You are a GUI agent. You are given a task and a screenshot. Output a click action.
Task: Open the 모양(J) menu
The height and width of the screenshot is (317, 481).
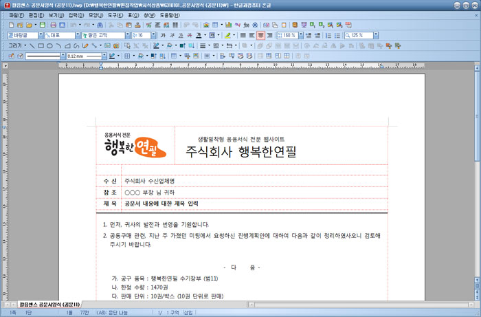(x=96, y=15)
